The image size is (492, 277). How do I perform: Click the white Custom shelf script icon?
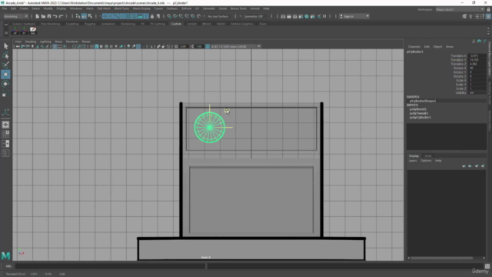pyautogui.click(x=33, y=31)
